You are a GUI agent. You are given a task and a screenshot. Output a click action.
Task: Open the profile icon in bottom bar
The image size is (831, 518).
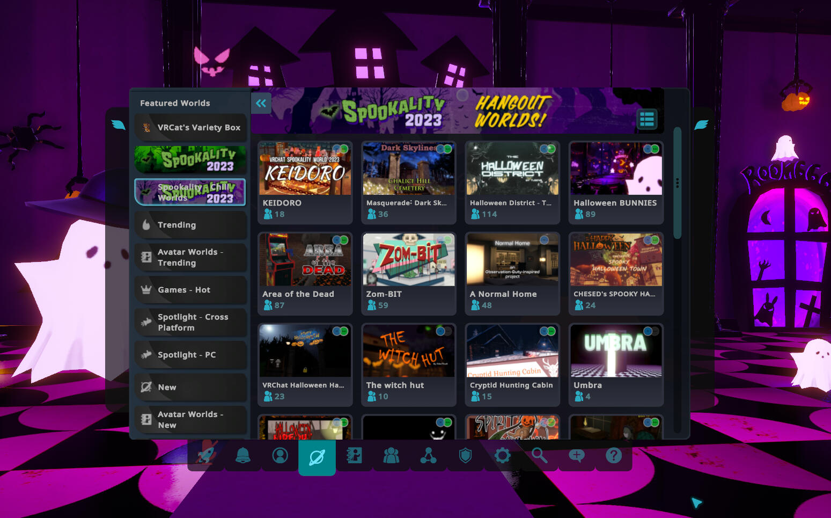click(280, 456)
